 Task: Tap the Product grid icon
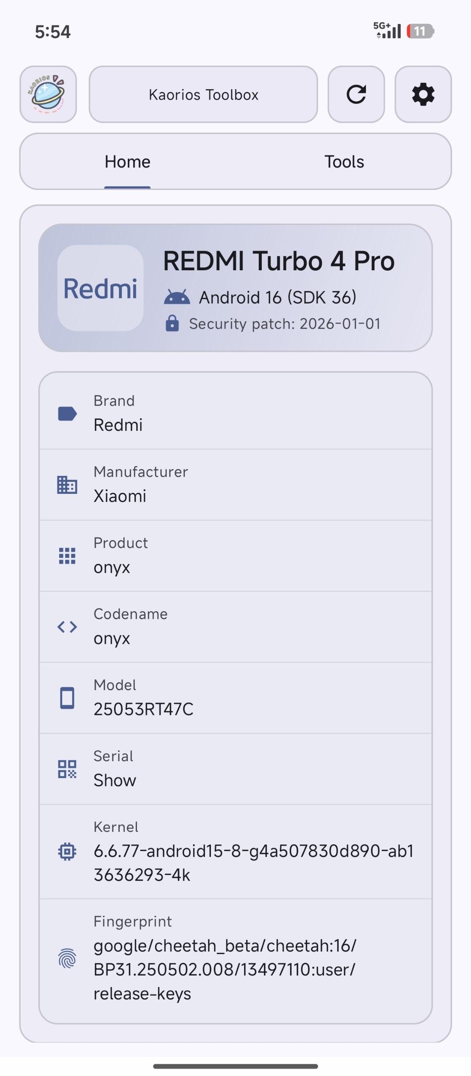tap(67, 556)
